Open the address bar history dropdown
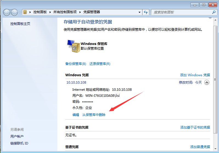Viewport: 219px width, 153px height. pos(139,12)
